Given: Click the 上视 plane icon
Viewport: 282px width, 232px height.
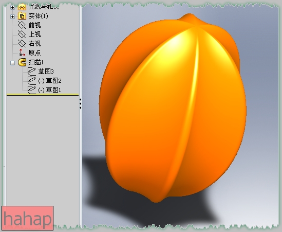Looking at the screenshot, I should click(x=22, y=34).
